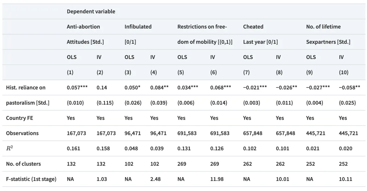Select the 'Observations' row label
Screen dimensions: 367x191
22,133
